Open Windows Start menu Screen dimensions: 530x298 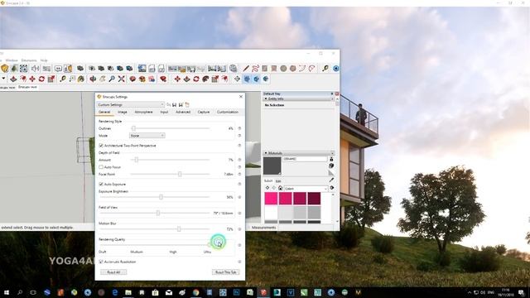pyautogui.click(x=6, y=292)
